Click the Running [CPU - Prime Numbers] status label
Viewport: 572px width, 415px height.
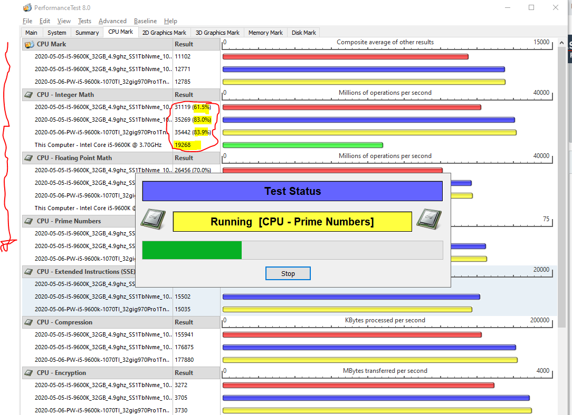coord(292,222)
